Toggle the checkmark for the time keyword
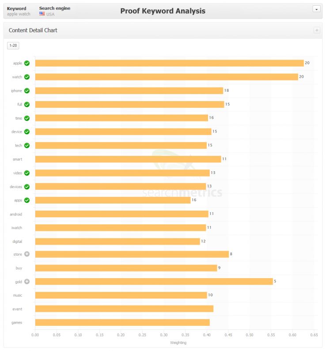This screenshot has width=326, height=351. 27,118
